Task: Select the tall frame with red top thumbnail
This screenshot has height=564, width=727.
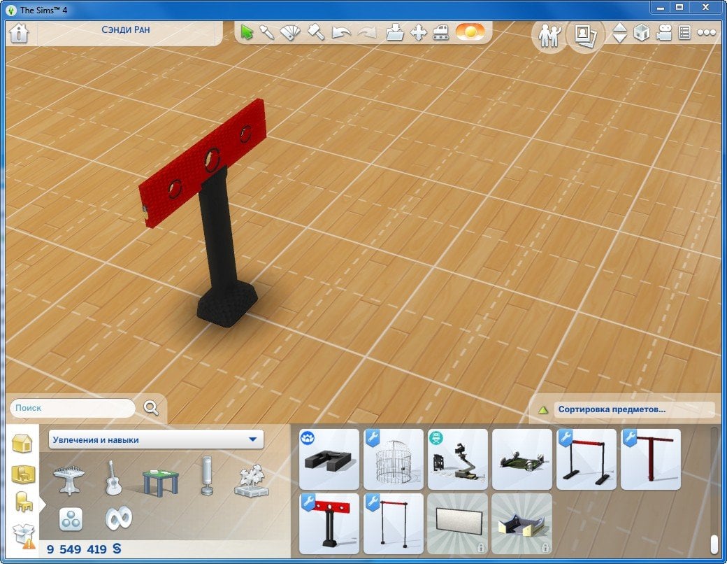Action: click(x=394, y=523)
